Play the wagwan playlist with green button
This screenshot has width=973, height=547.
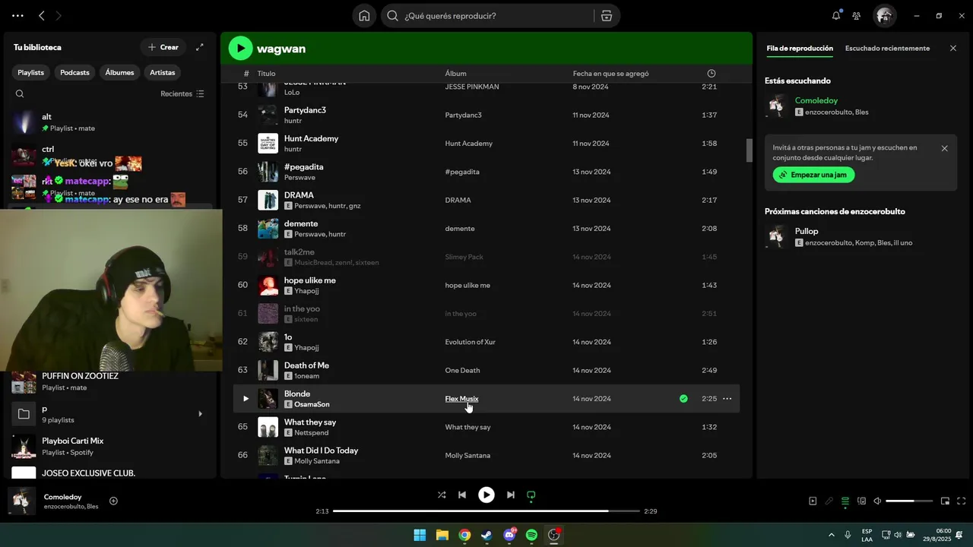coord(241,49)
